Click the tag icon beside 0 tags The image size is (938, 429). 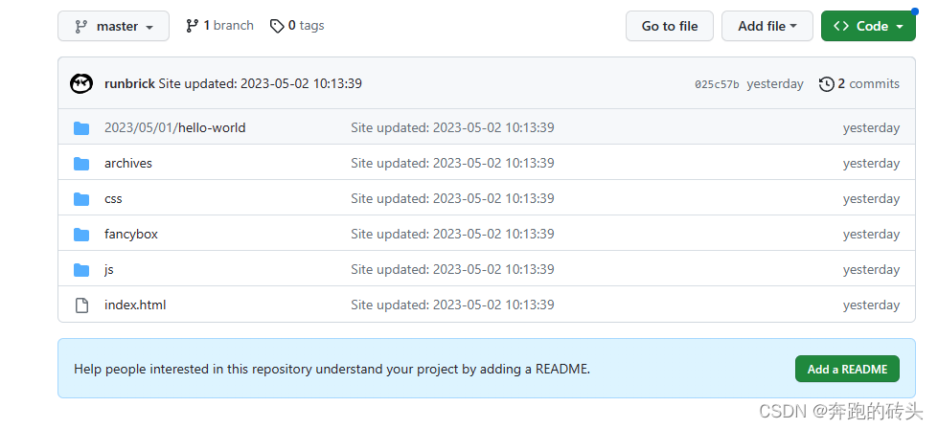277,26
